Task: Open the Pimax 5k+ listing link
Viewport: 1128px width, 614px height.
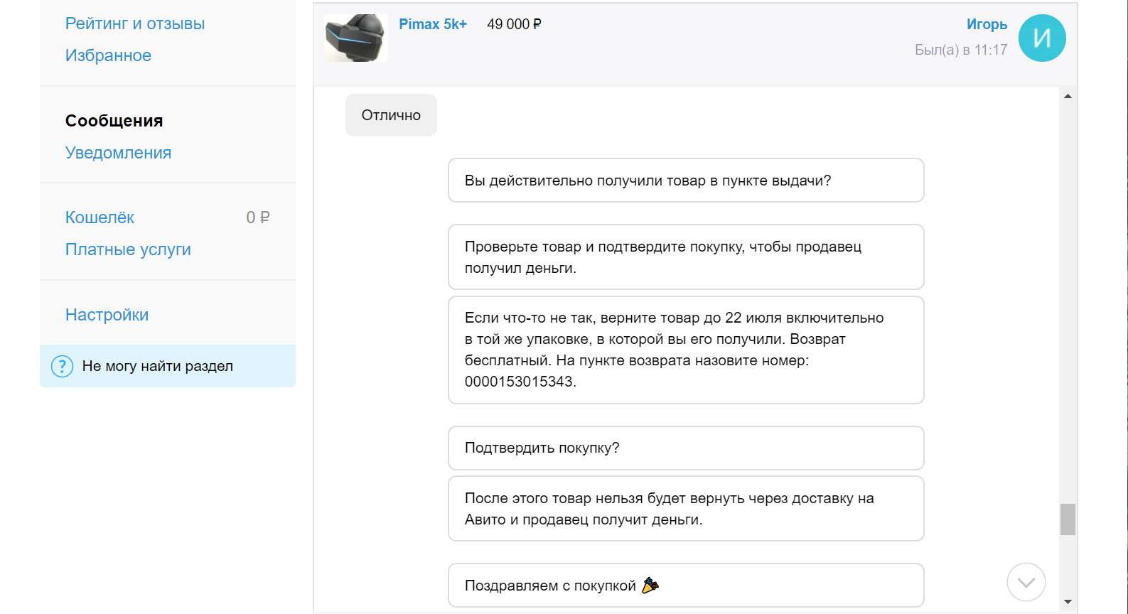Action: point(432,24)
